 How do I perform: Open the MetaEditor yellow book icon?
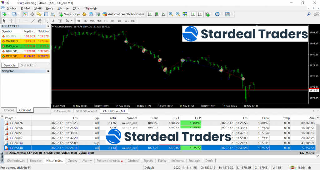pos(84,14)
